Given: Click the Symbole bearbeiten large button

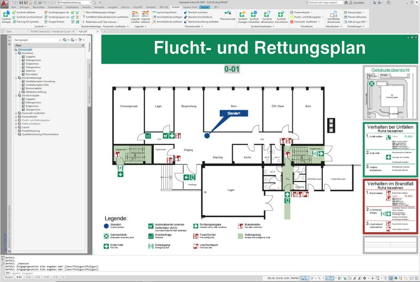Looking at the screenshot, I should [254, 17].
